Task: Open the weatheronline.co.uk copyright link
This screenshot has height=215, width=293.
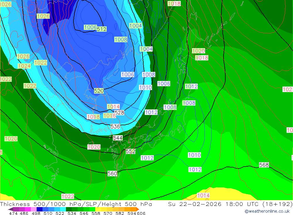Action: 267,211
